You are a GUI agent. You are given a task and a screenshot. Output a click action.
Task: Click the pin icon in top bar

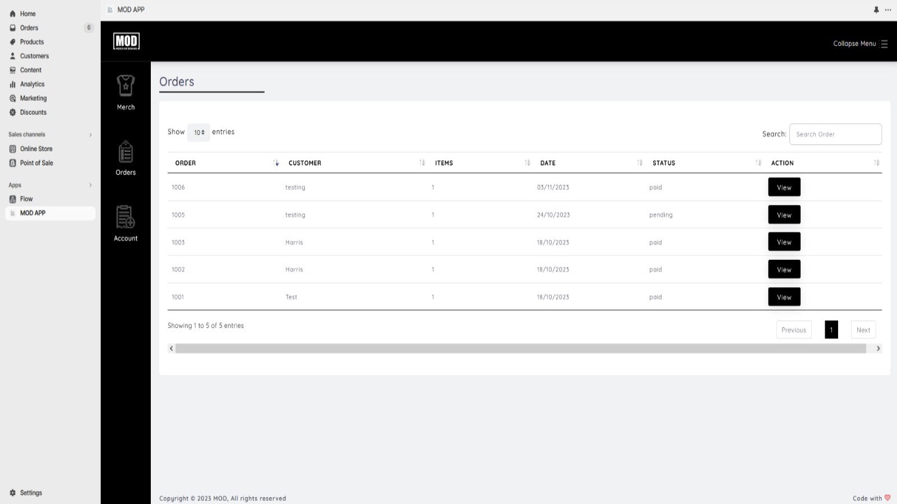[876, 10]
